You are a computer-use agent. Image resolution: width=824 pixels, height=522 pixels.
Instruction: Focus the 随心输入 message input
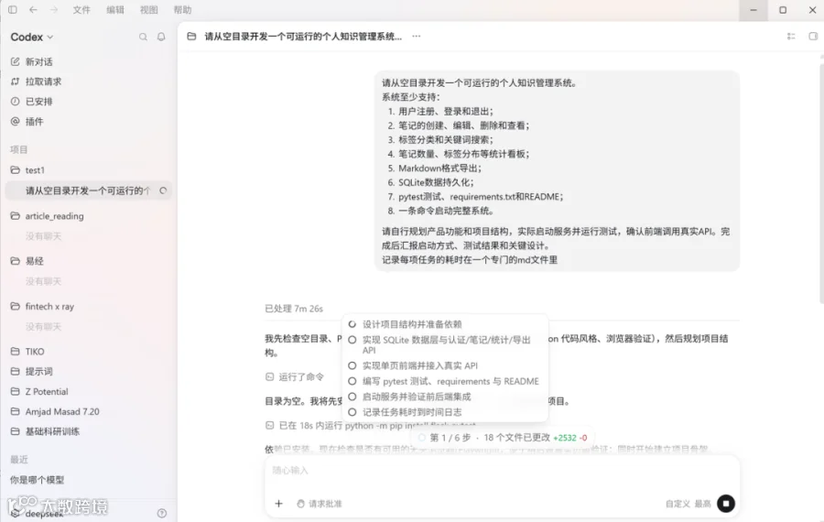pos(502,471)
